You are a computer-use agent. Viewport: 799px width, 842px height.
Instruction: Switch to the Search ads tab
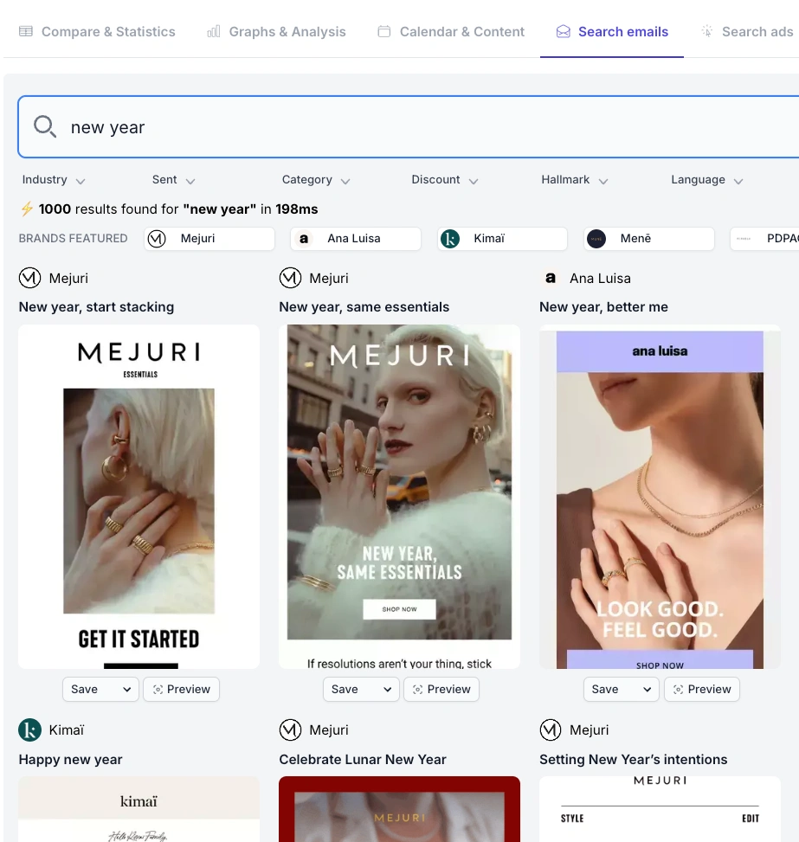pyautogui.click(x=757, y=31)
